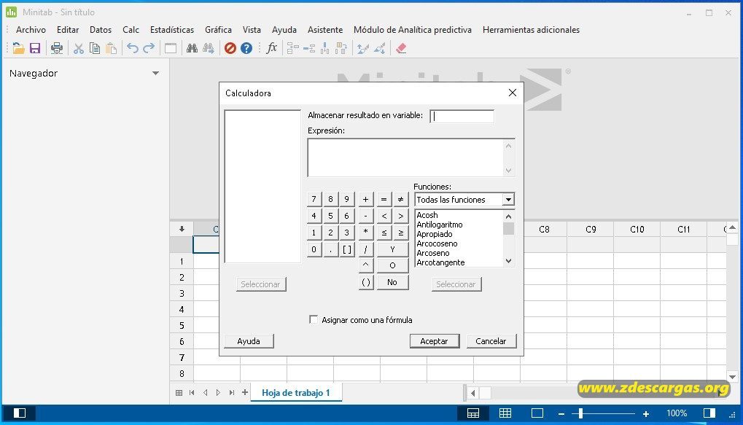Open the 'Todas las funciones' dropdown
The height and width of the screenshot is (425, 743).
tap(508, 200)
